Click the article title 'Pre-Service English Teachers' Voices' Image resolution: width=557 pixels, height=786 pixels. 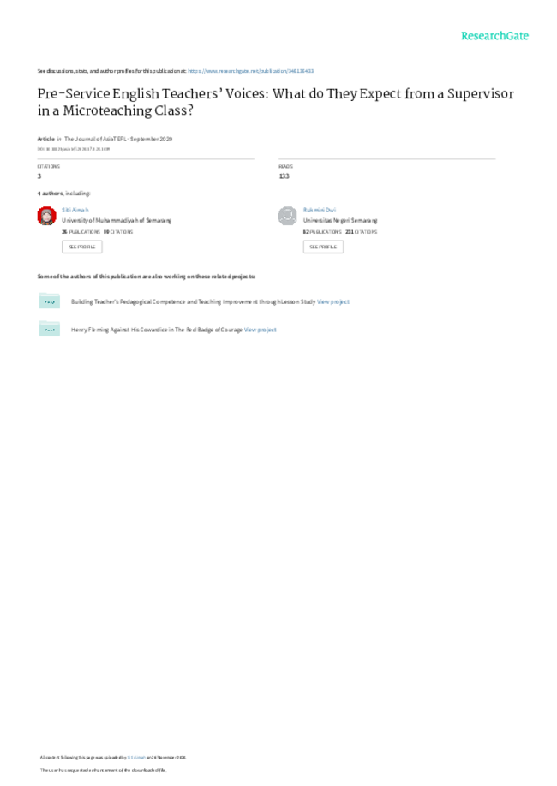[x=275, y=102]
